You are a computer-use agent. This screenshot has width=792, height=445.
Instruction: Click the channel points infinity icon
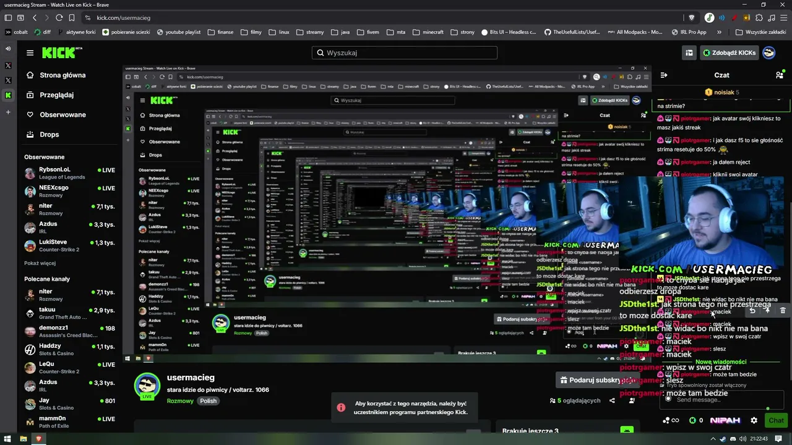click(x=671, y=420)
